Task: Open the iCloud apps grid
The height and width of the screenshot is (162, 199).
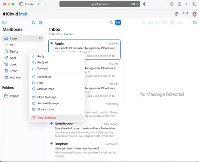Action: click(x=185, y=14)
